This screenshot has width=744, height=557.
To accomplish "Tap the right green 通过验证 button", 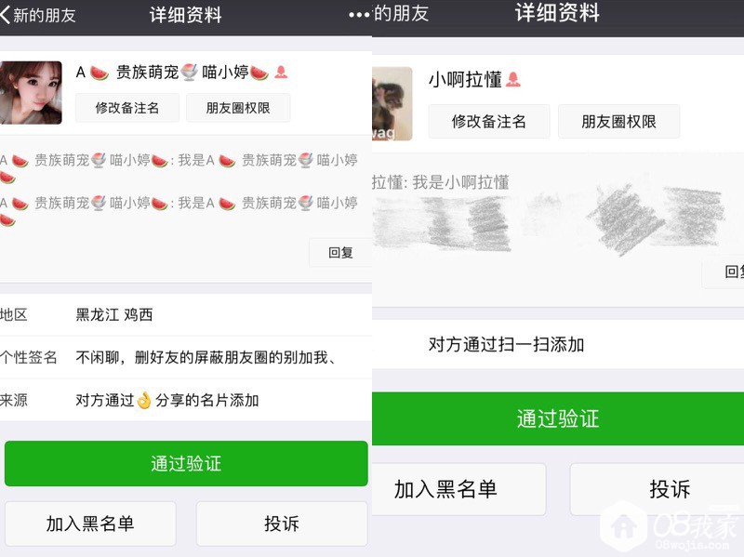I will [558, 418].
